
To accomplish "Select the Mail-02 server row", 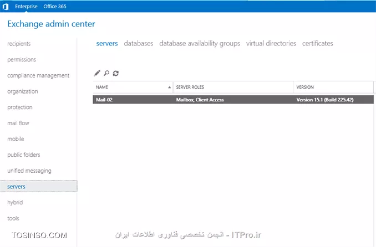I will pyautogui.click(x=233, y=100).
